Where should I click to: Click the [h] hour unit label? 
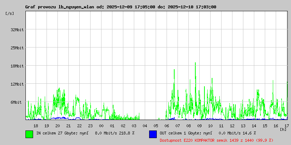[x=283, y=129]
